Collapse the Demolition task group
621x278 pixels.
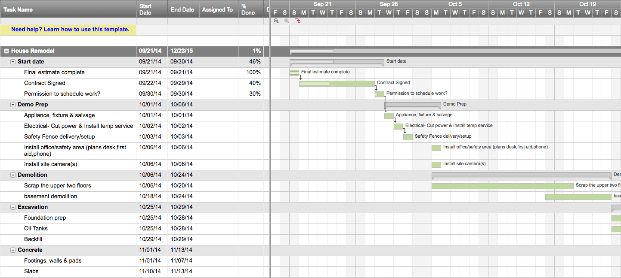point(13,175)
